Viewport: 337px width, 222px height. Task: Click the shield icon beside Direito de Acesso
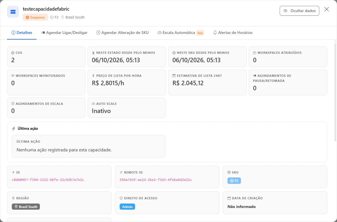pos(121,198)
